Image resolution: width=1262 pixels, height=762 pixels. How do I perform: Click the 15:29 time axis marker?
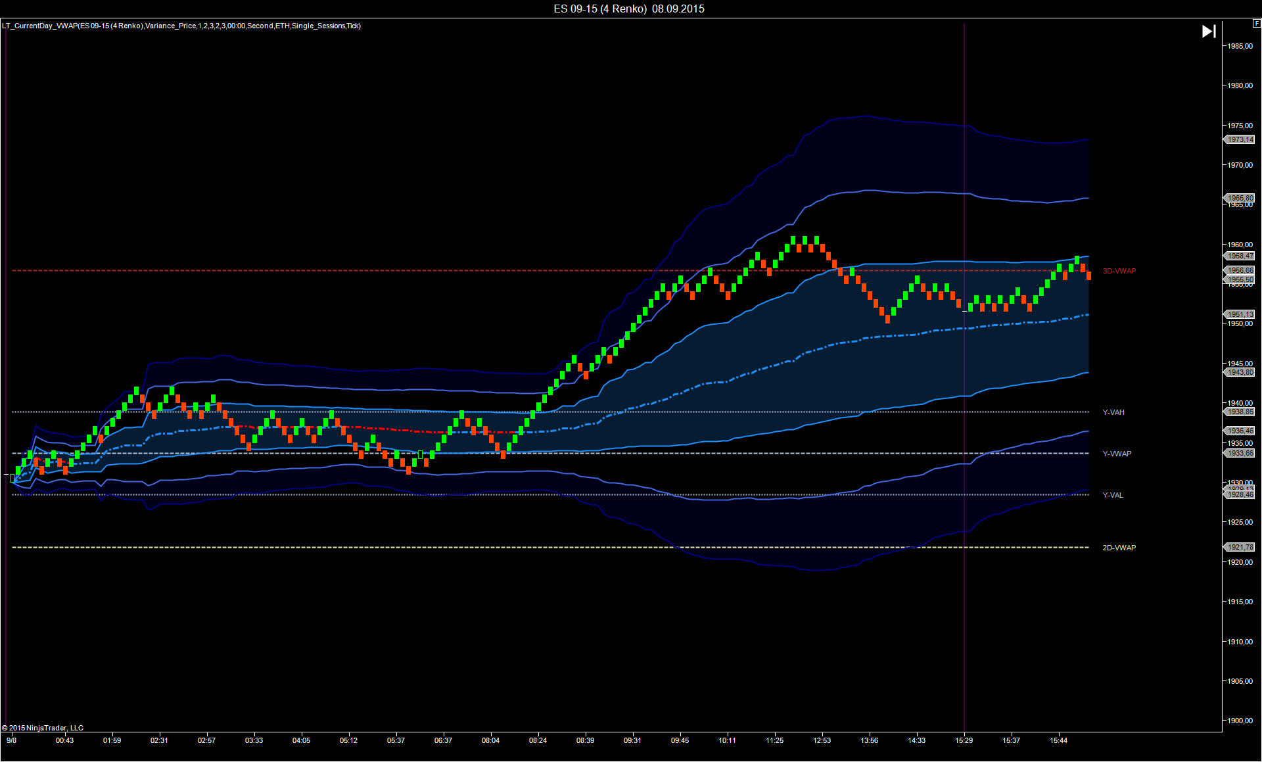click(964, 740)
